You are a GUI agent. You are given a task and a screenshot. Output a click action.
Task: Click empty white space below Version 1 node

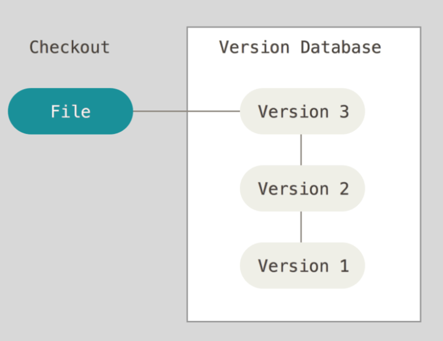(302, 305)
